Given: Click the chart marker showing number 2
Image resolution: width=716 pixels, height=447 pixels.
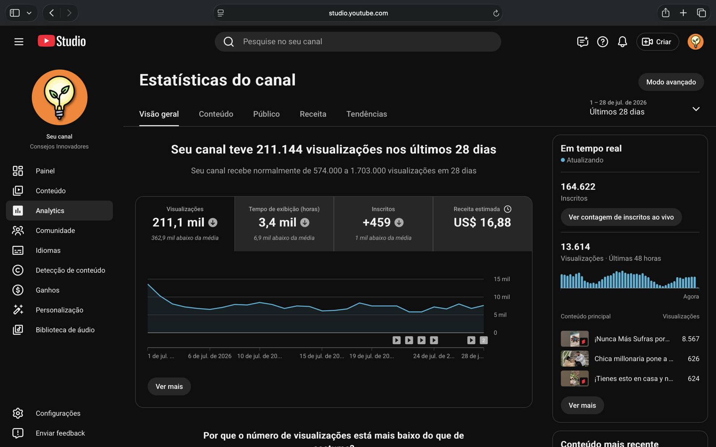Looking at the screenshot, I should [x=483, y=340].
